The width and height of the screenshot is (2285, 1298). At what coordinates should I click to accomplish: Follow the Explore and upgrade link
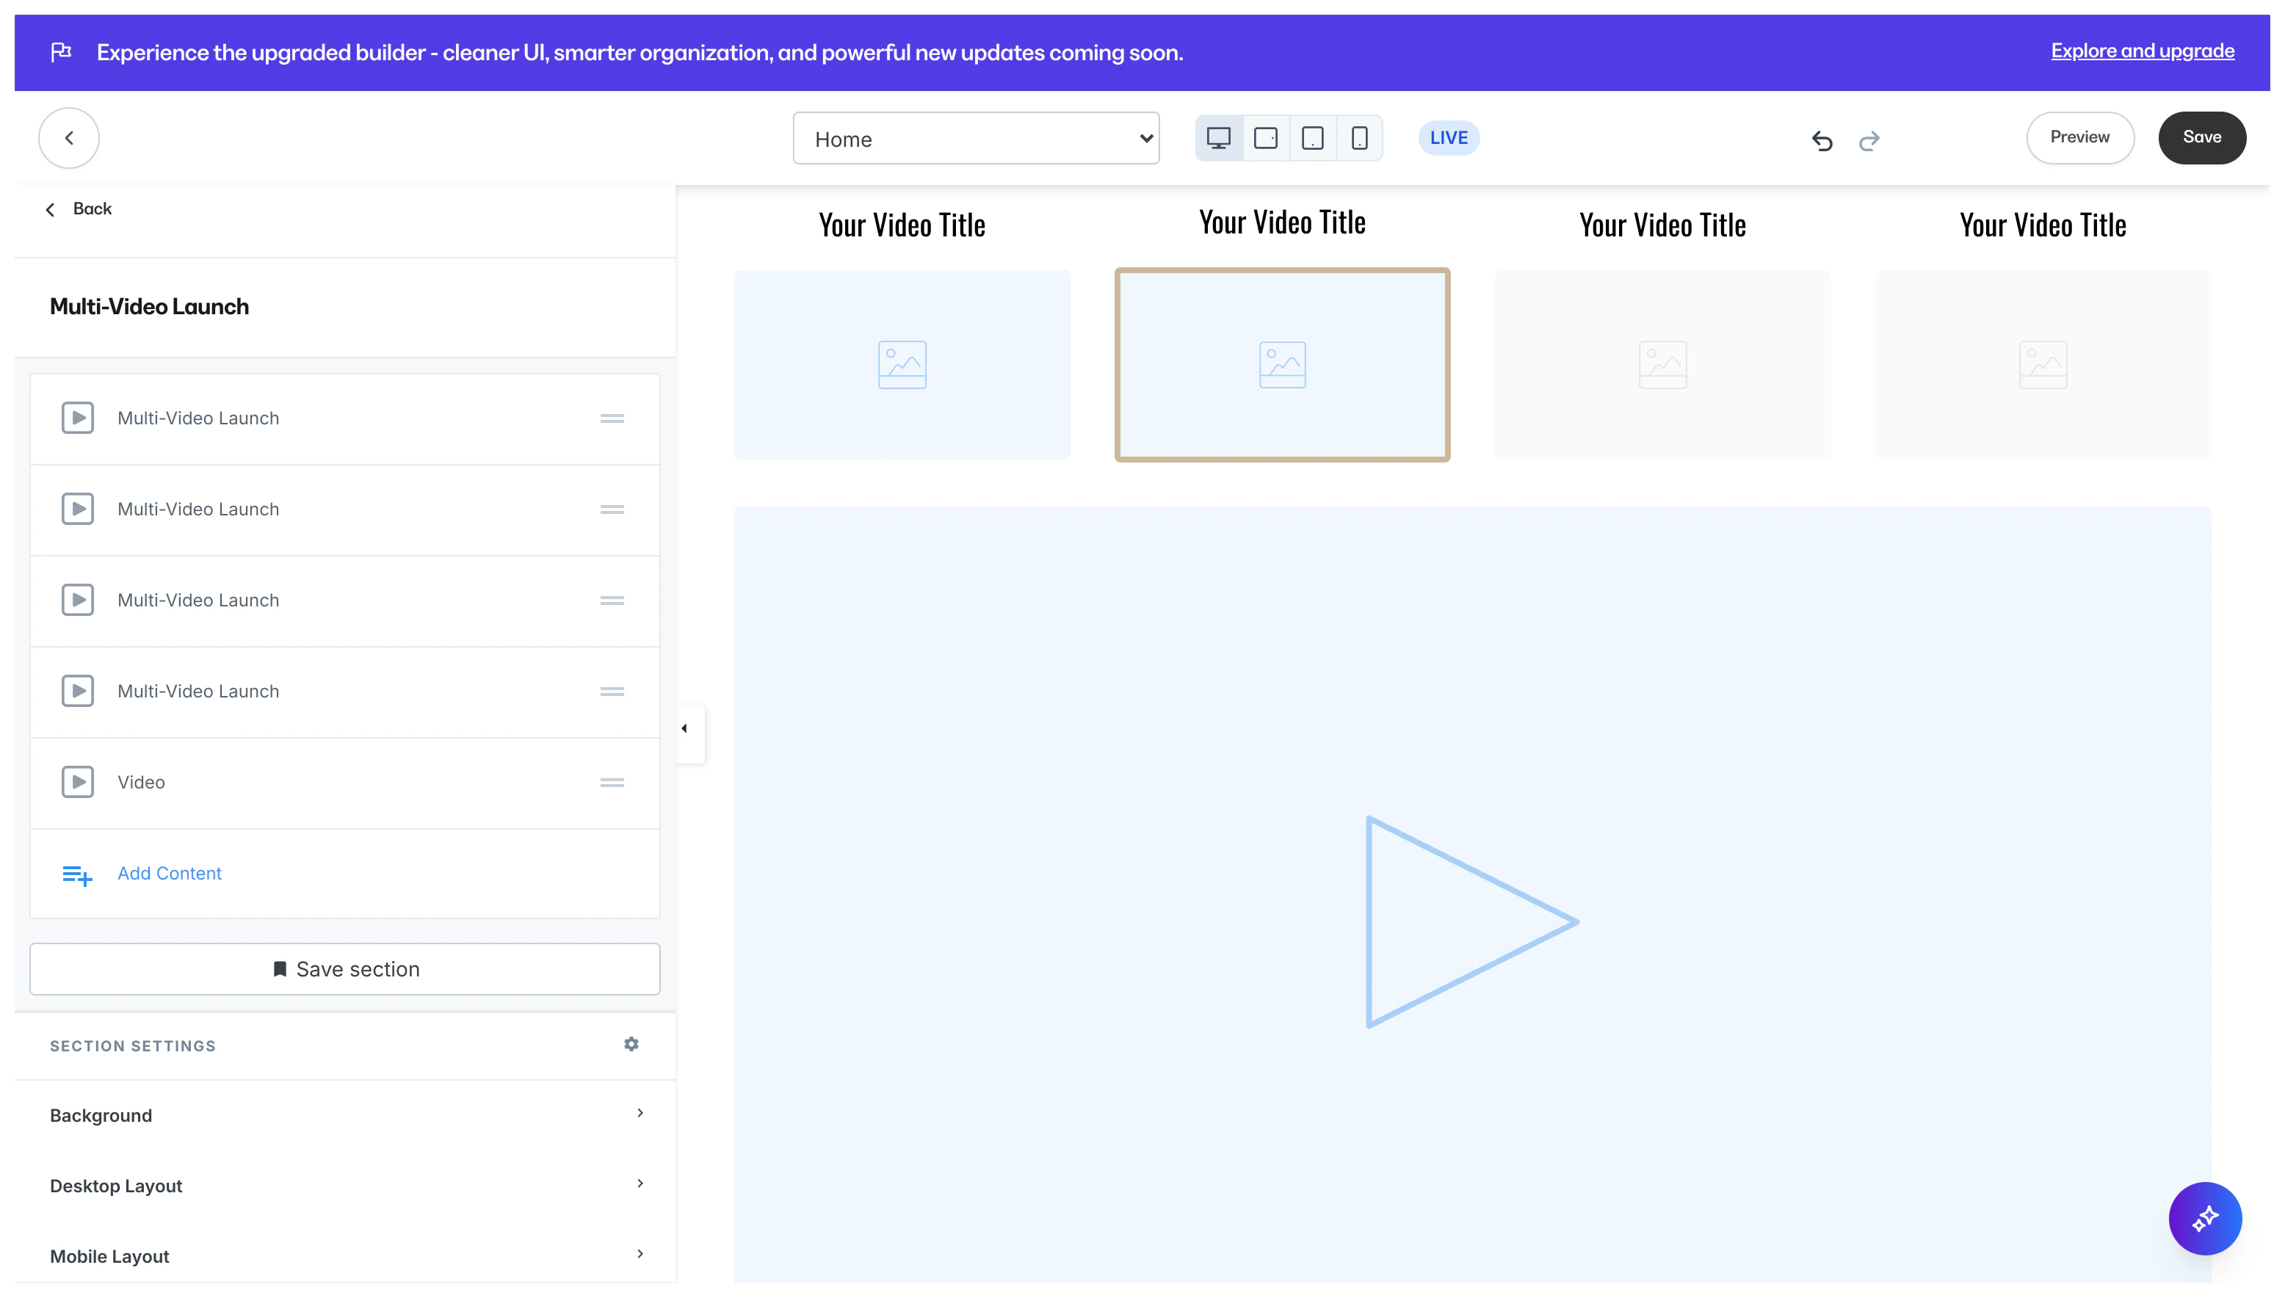tap(2142, 51)
